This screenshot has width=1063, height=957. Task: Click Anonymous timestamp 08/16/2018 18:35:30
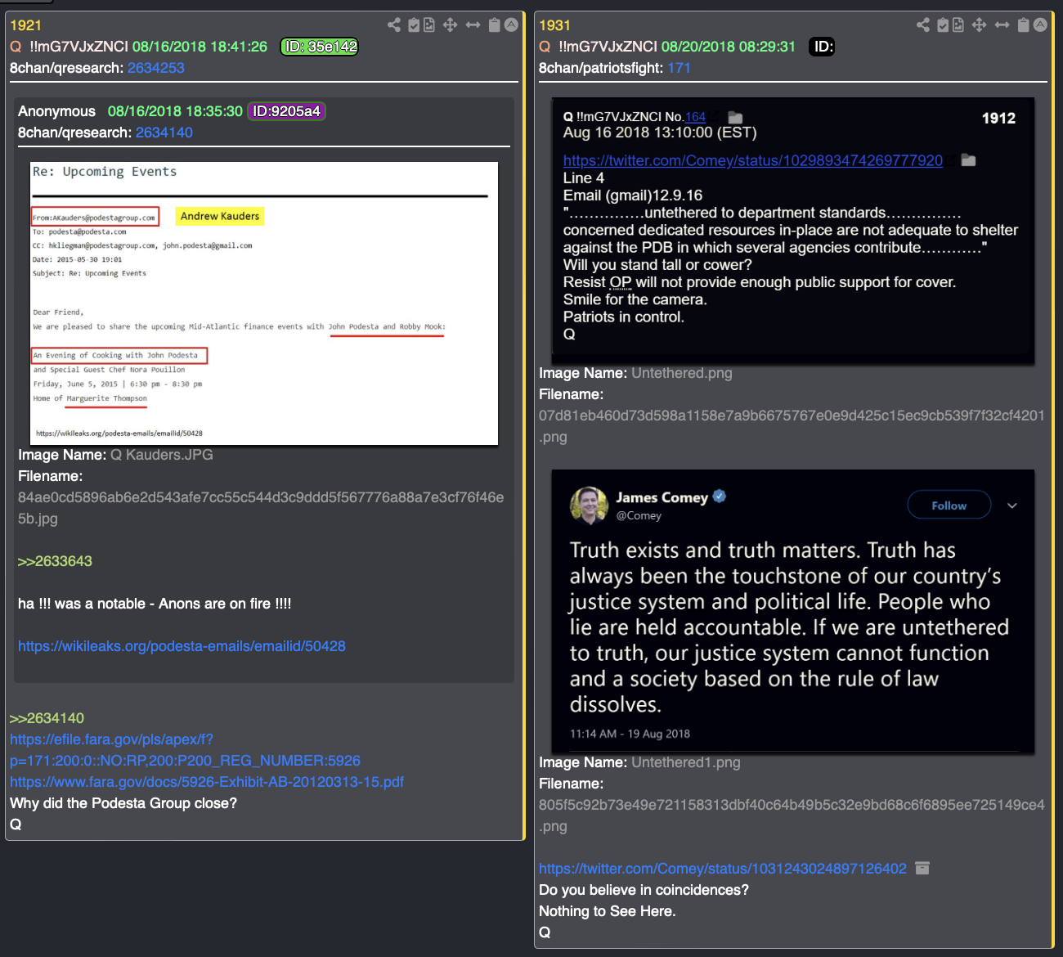(x=175, y=111)
